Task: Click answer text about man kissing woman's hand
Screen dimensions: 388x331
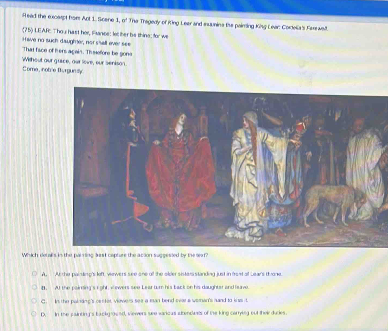Action: click(152, 301)
